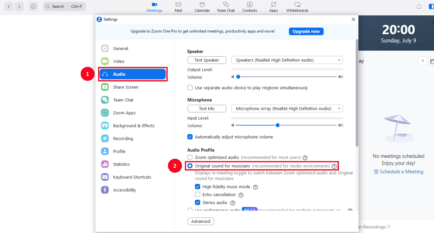Open Statistics settings icon
This screenshot has width=434, height=233.
(105, 164)
